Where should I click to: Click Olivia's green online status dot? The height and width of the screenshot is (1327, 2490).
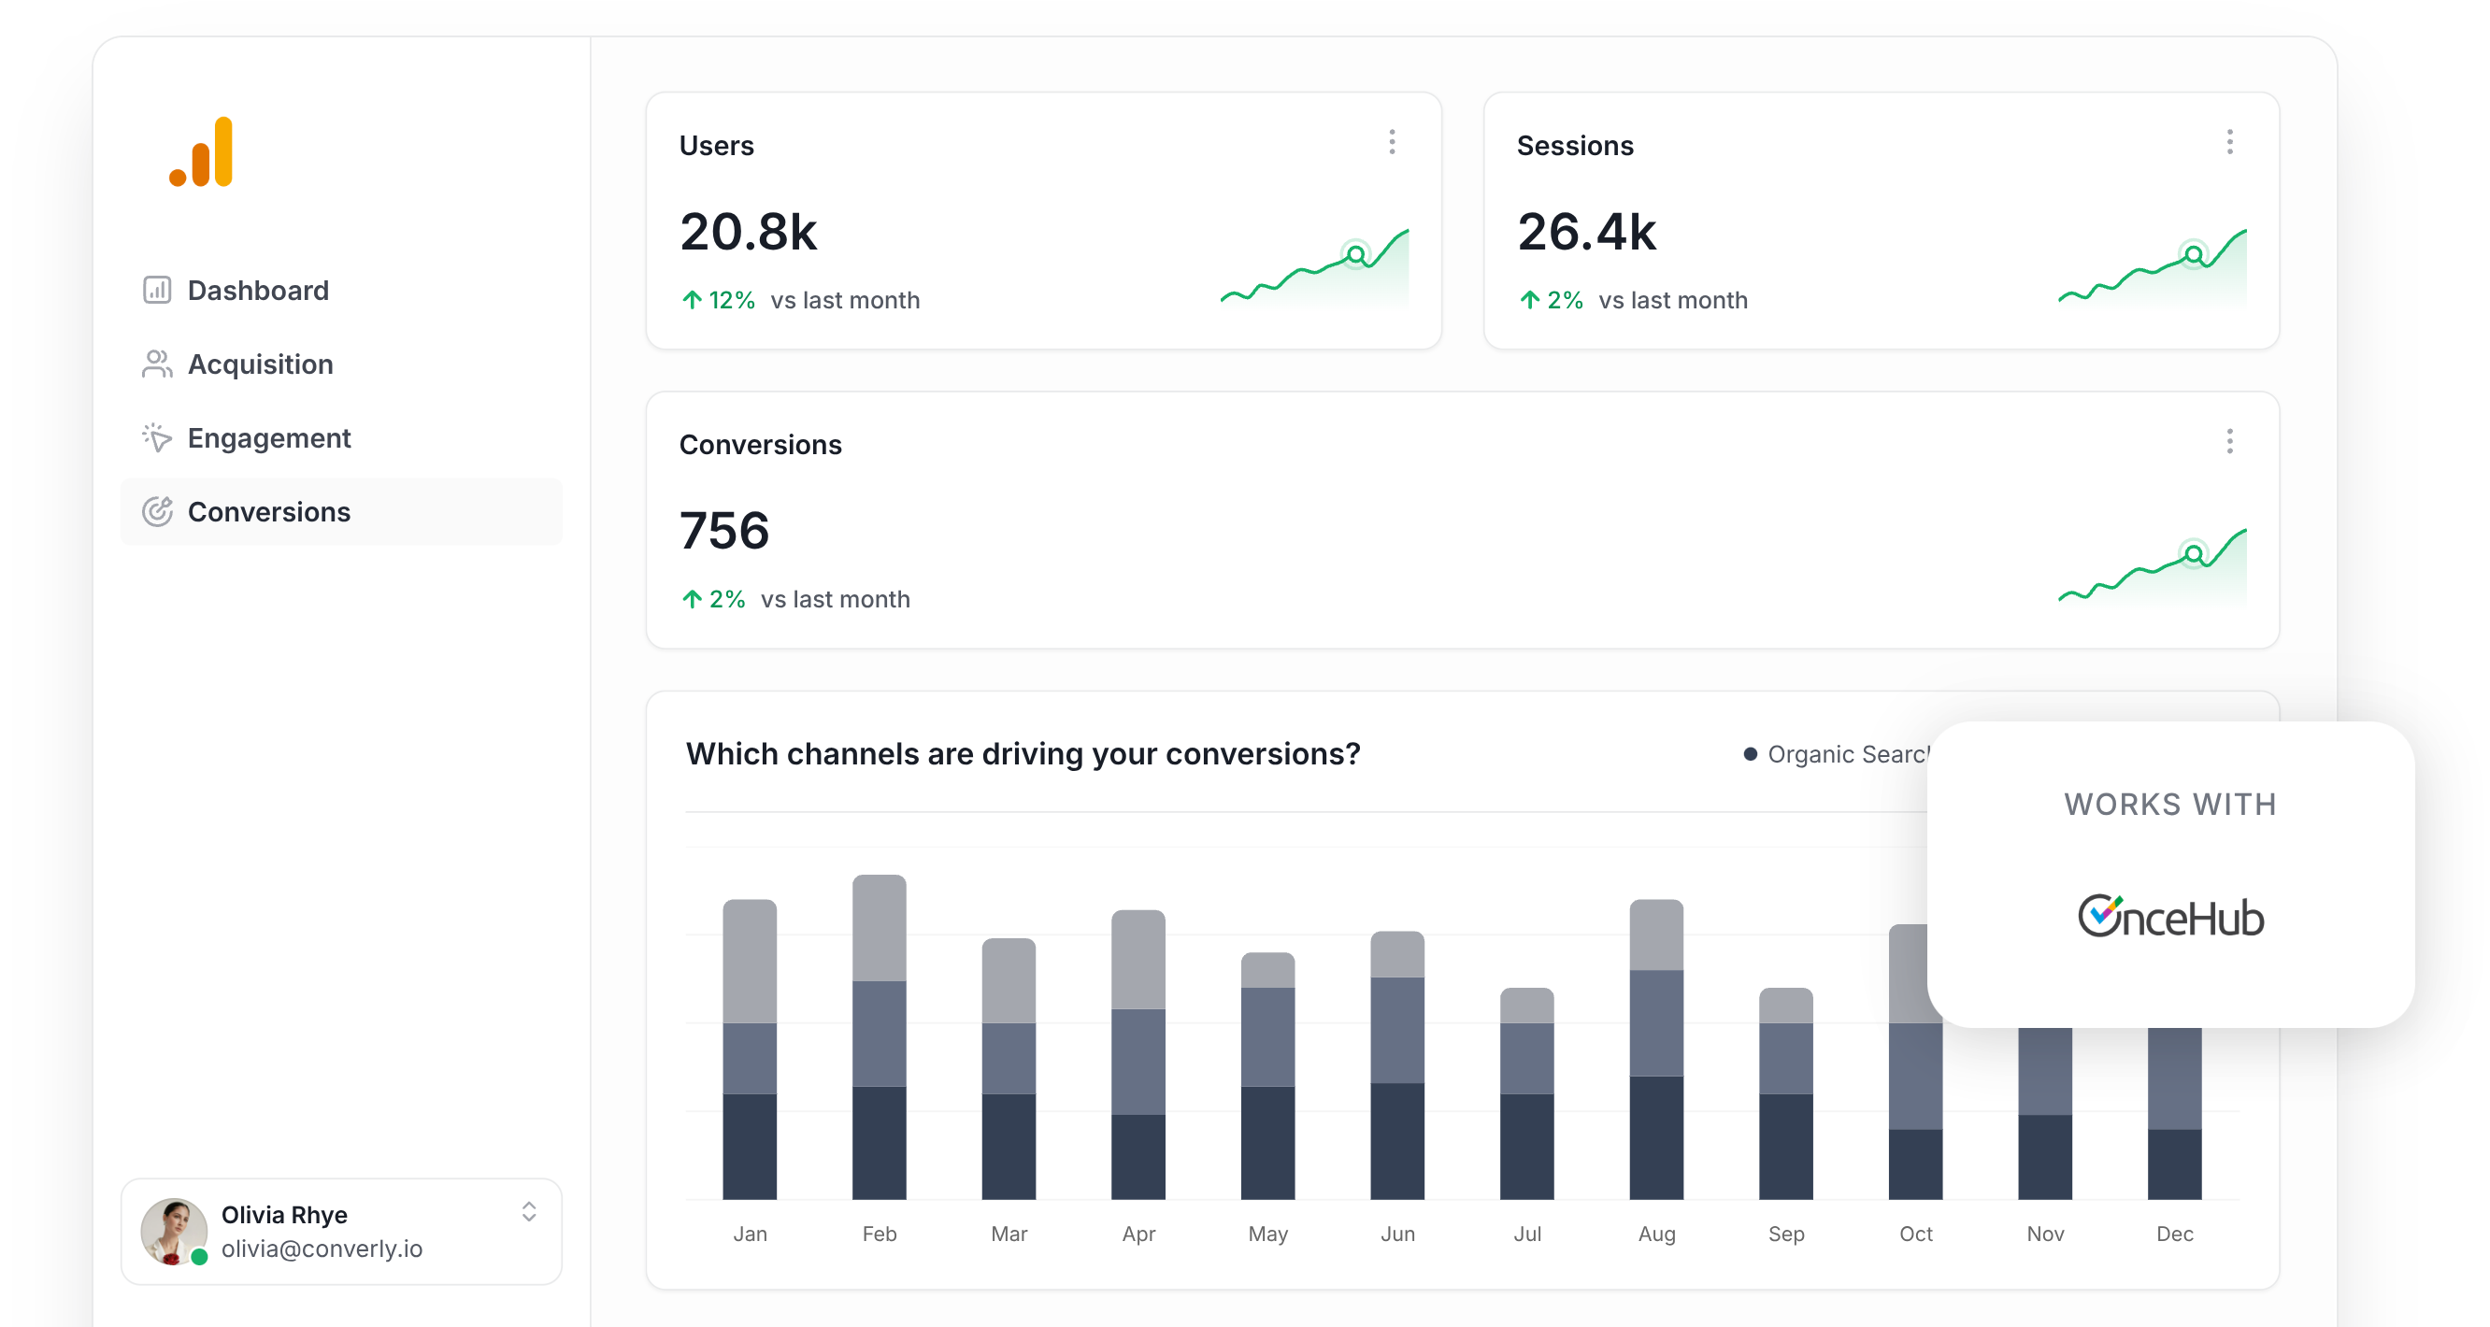point(200,1258)
